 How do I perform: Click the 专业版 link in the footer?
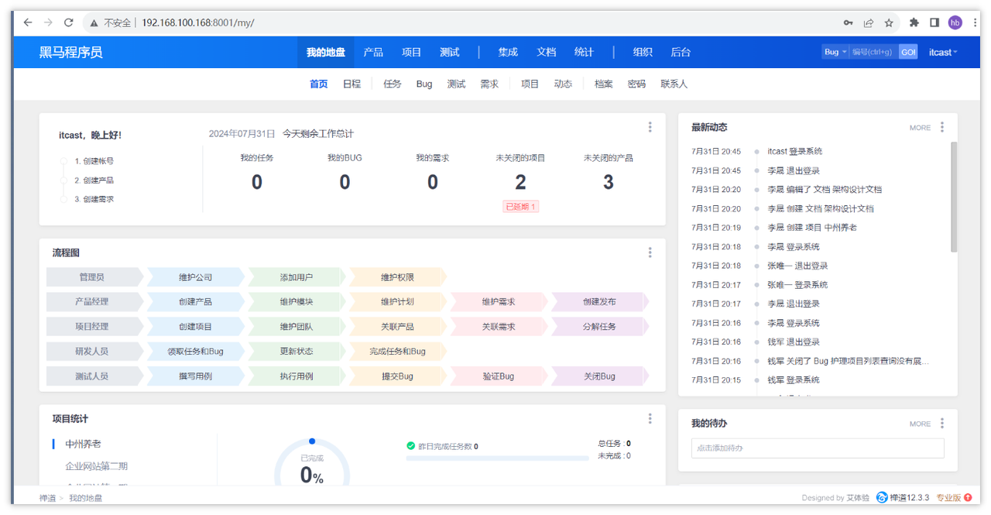948,498
